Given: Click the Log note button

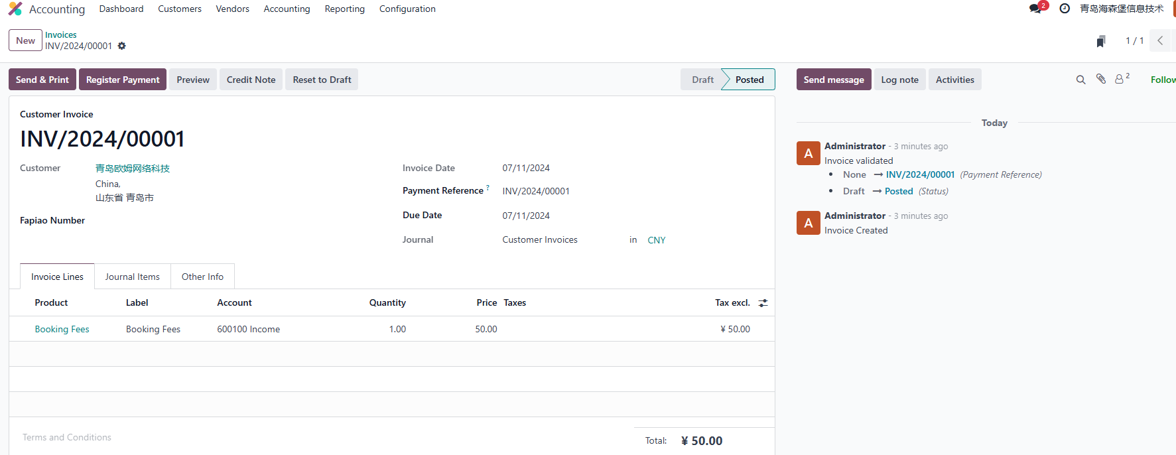Looking at the screenshot, I should point(899,80).
